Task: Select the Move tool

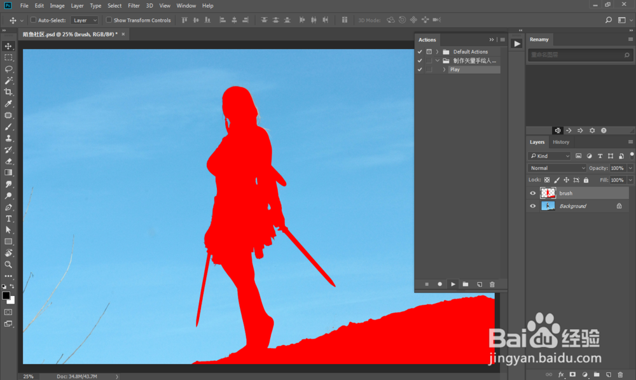Action: pos(8,46)
